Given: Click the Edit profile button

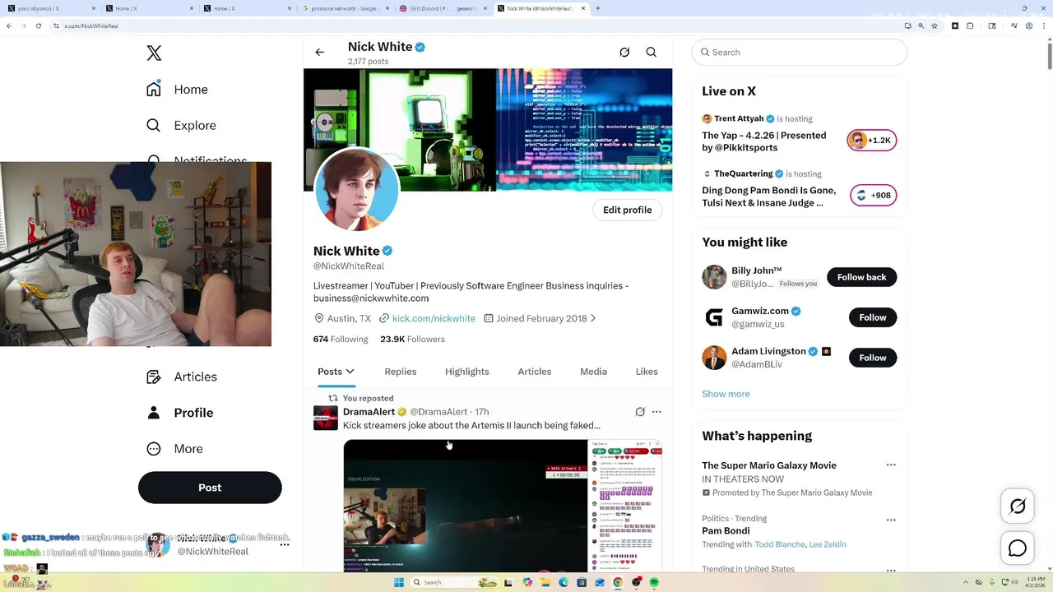Looking at the screenshot, I should pos(628,210).
